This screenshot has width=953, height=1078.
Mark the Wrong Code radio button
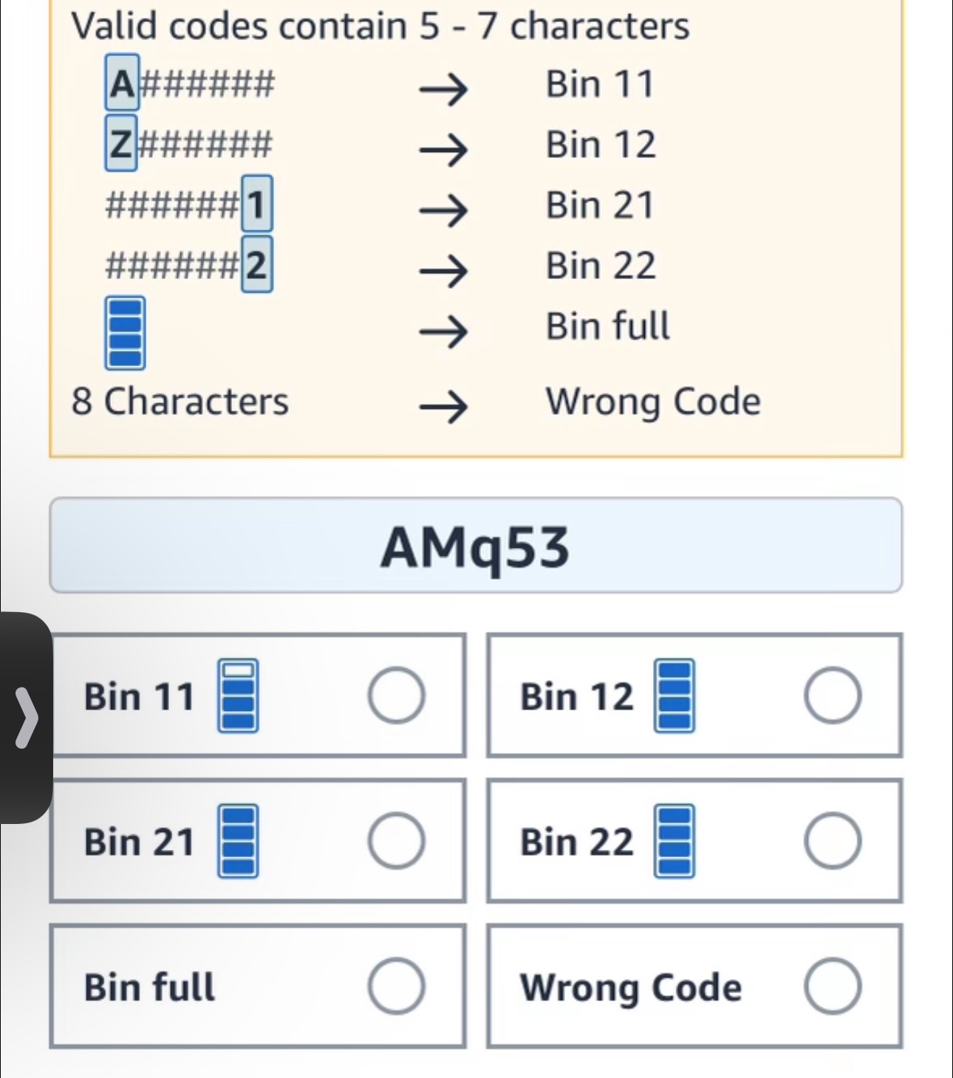click(833, 986)
